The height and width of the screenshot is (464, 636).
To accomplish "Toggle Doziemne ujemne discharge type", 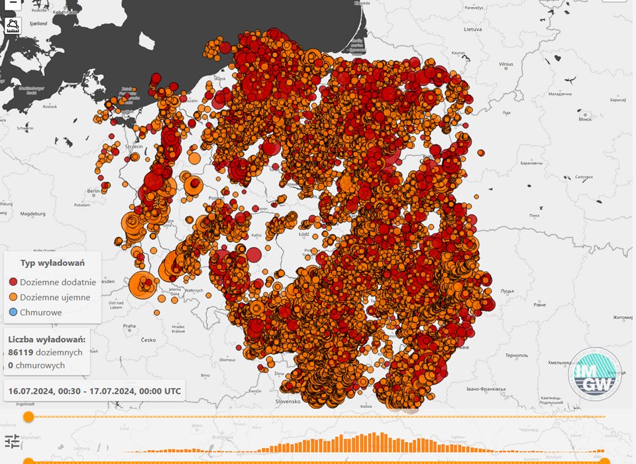I will [50, 297].
